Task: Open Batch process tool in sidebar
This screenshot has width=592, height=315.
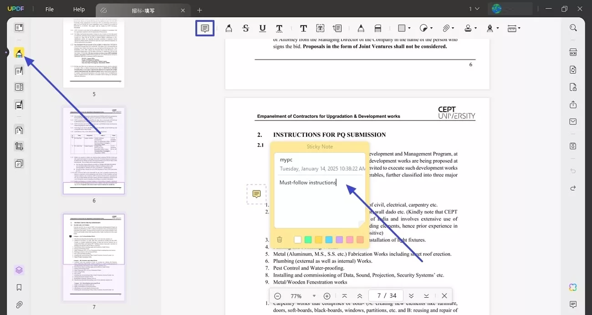Action: pos(19,164)
